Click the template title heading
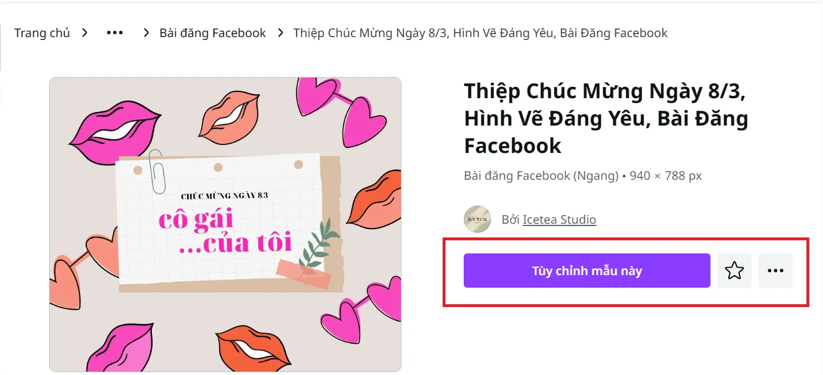 click(x=605, y=118)
